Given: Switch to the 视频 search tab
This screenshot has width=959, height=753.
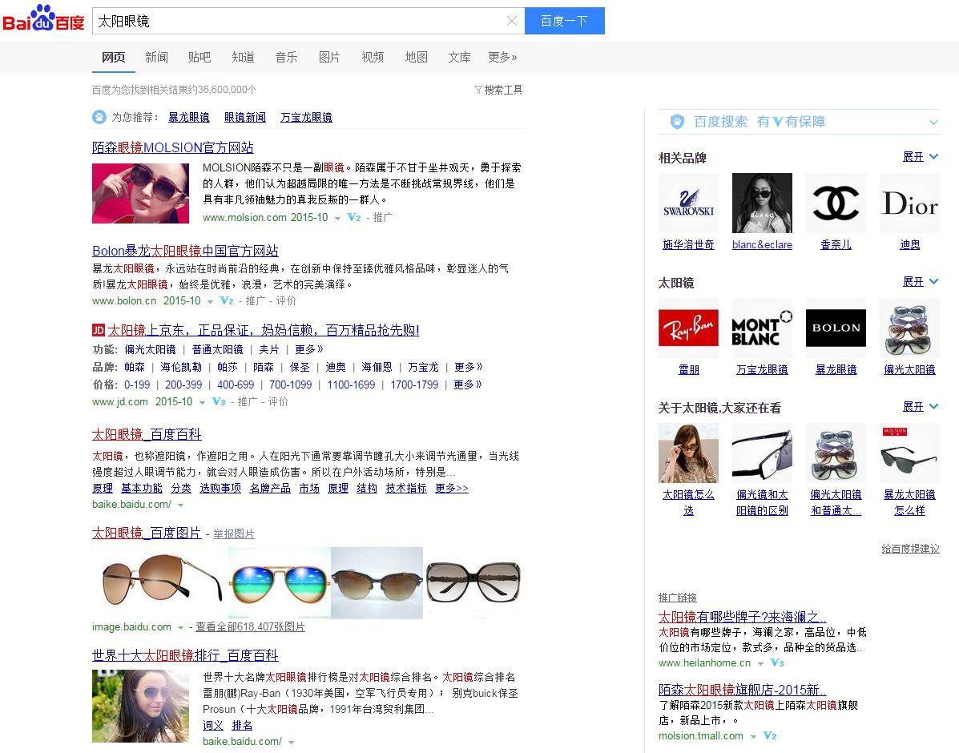Looking at the screenshot, I should pyautogui.click(x=373, y=57).
